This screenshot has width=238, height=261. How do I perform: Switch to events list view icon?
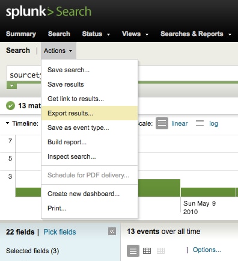click(x=133, y=251)
